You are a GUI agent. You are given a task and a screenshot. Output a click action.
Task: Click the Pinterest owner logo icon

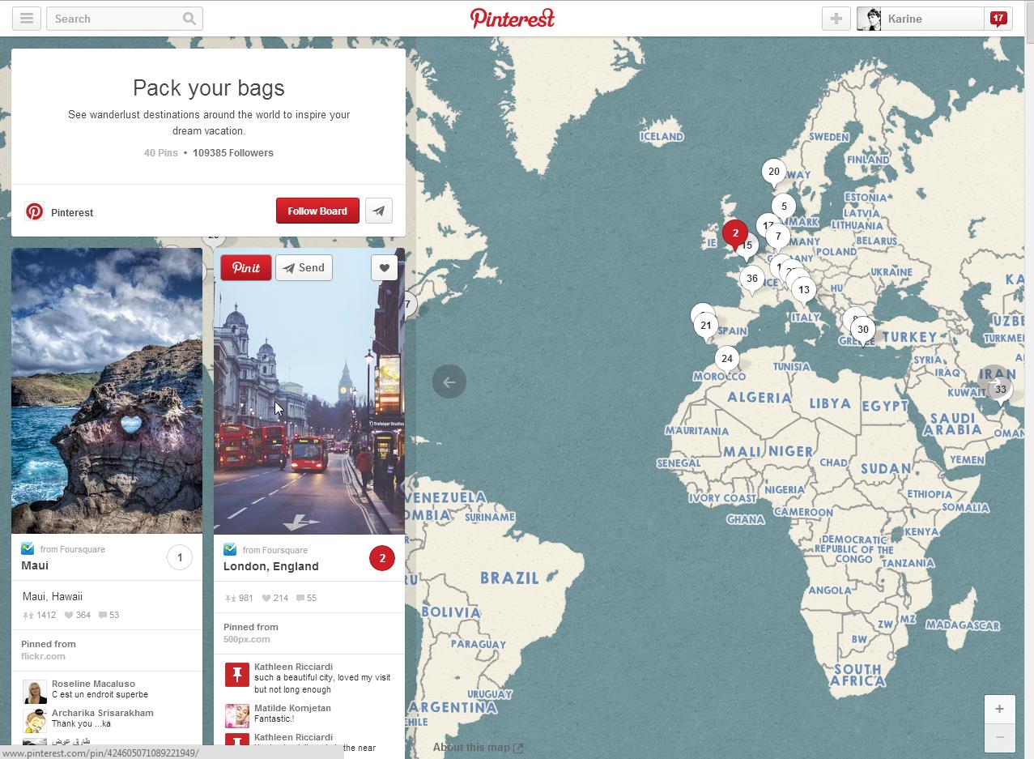pyautogui.click(x=34, y=211)
